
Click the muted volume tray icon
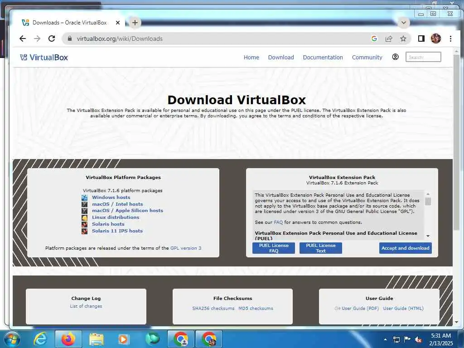click(x=418, y=339)
